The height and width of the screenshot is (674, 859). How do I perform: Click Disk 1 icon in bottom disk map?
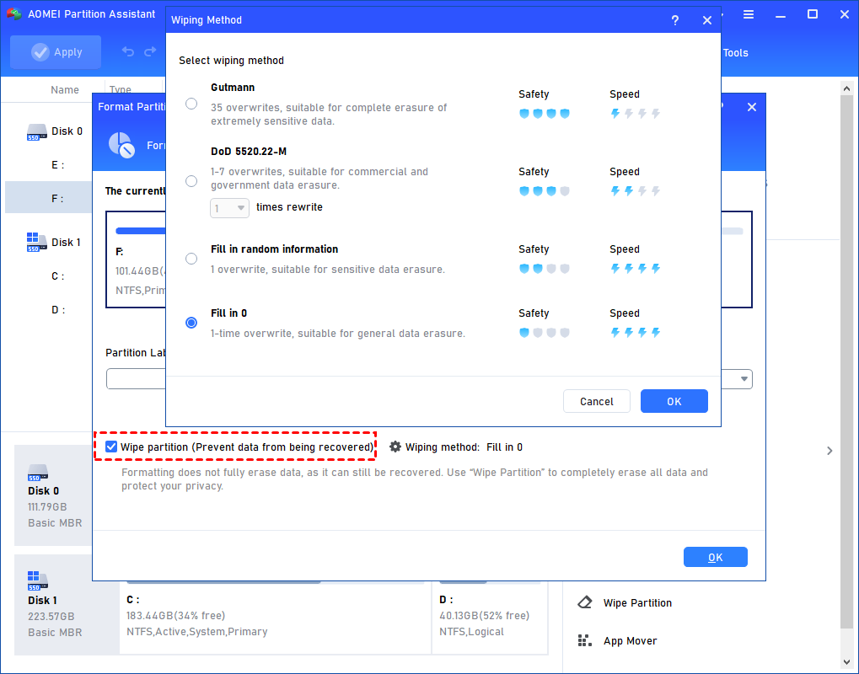38,581
